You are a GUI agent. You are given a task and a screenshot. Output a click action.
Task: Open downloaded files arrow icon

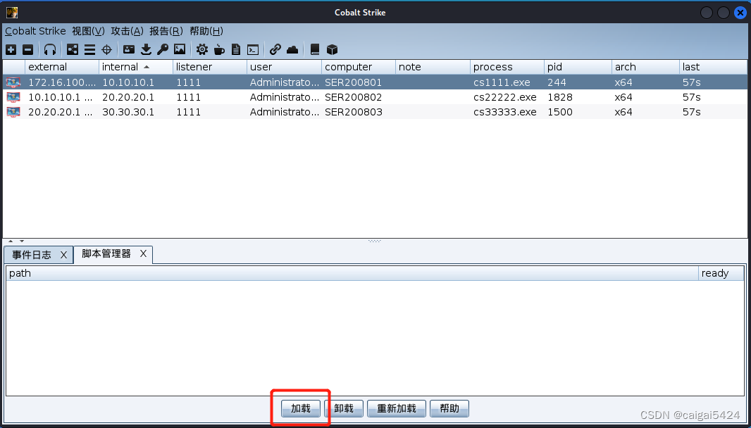pos(146,49)
